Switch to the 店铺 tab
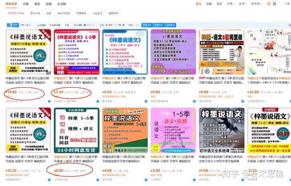This screenshot has width=291, height=186. coord(48,4)
